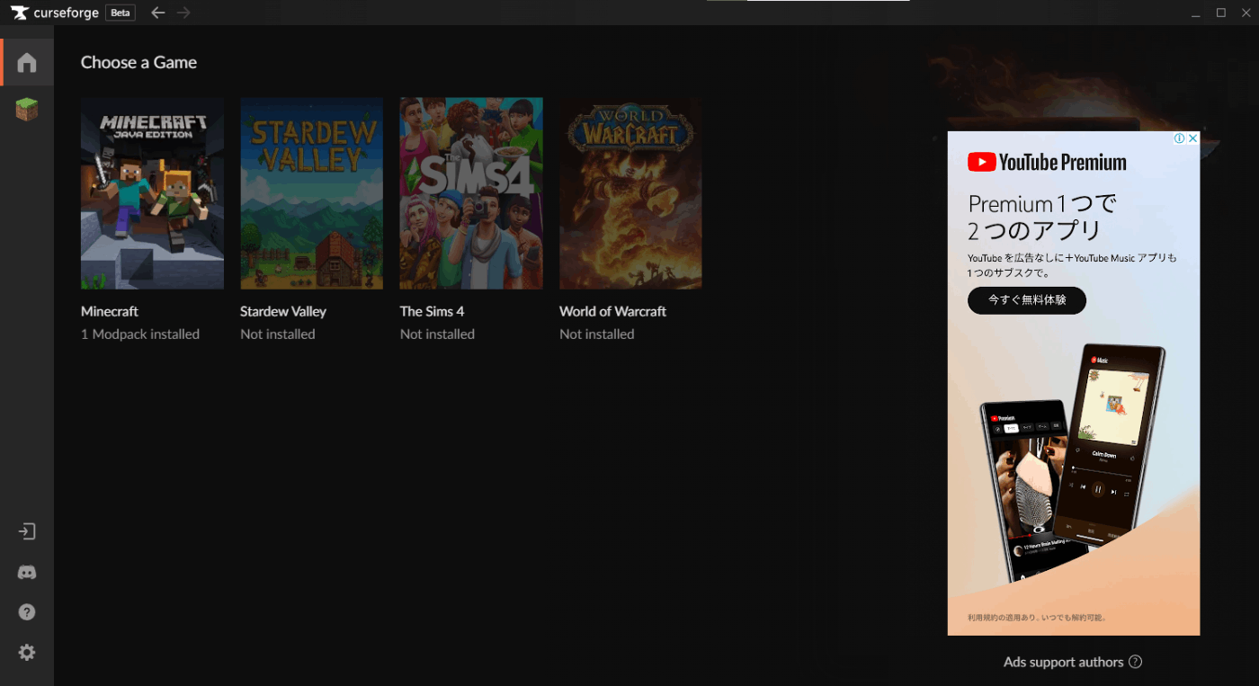Click the Stardew Valley title text
1259x686 pixels.
[283, 311]
